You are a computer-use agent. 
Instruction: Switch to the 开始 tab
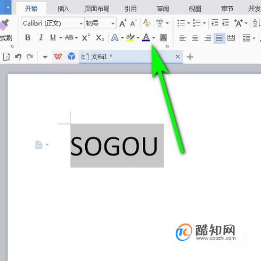[31, 9]
